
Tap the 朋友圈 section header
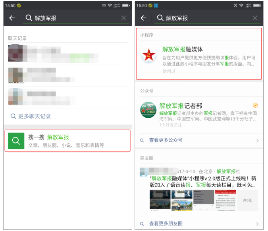pyautogui.click(x=147, y=158)
